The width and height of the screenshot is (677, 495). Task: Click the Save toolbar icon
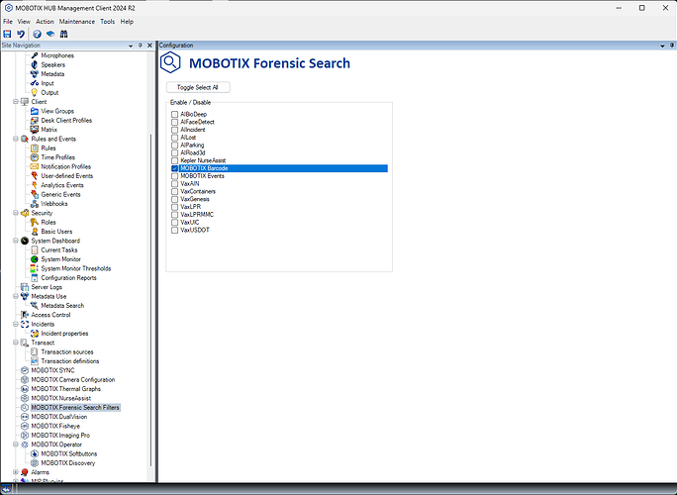[7, 34]
